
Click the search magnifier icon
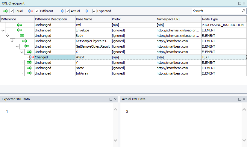point(243,11)
